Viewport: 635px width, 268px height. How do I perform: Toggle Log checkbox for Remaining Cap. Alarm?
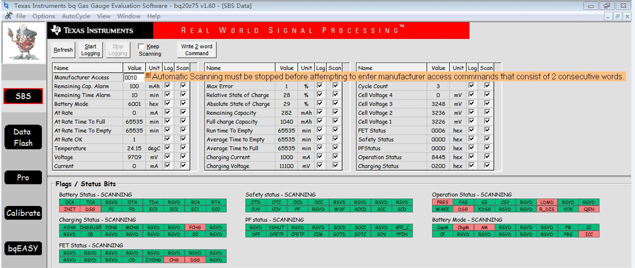tap(167, 86)
